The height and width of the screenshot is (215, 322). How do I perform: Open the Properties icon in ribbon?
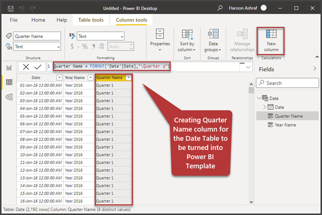point(160,34)
